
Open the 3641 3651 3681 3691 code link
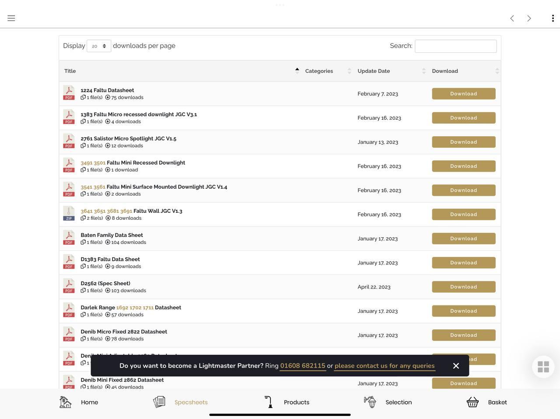(106, 211)
